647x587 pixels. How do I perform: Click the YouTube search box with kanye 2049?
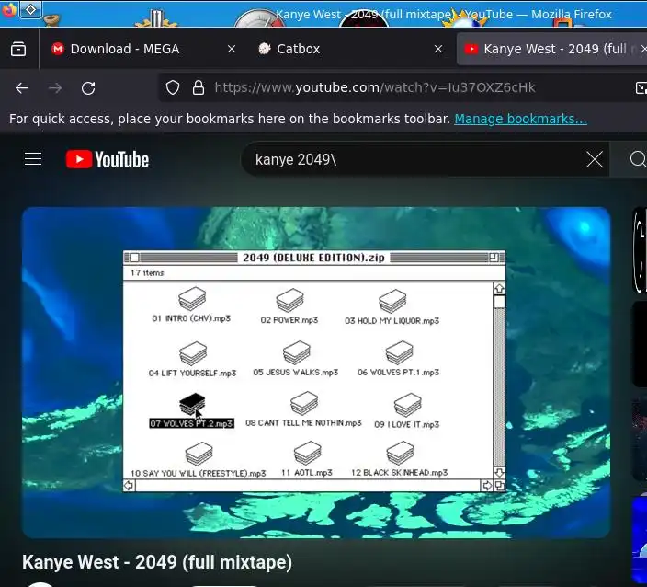(413, 159)
